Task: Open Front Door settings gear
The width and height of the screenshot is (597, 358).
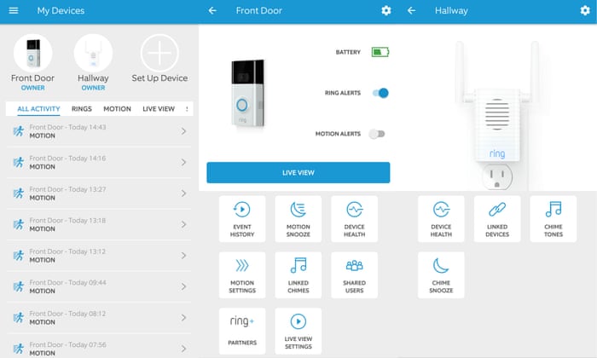Action: coord(386,10)
